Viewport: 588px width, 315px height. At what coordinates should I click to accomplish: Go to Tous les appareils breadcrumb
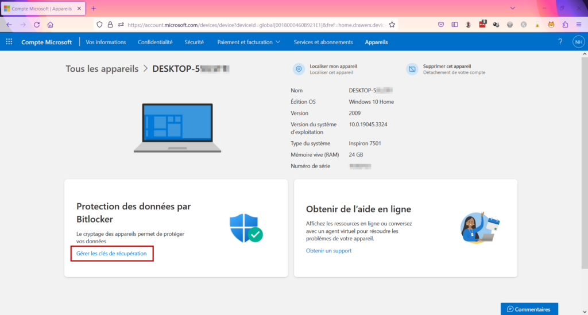click(102, 69)
